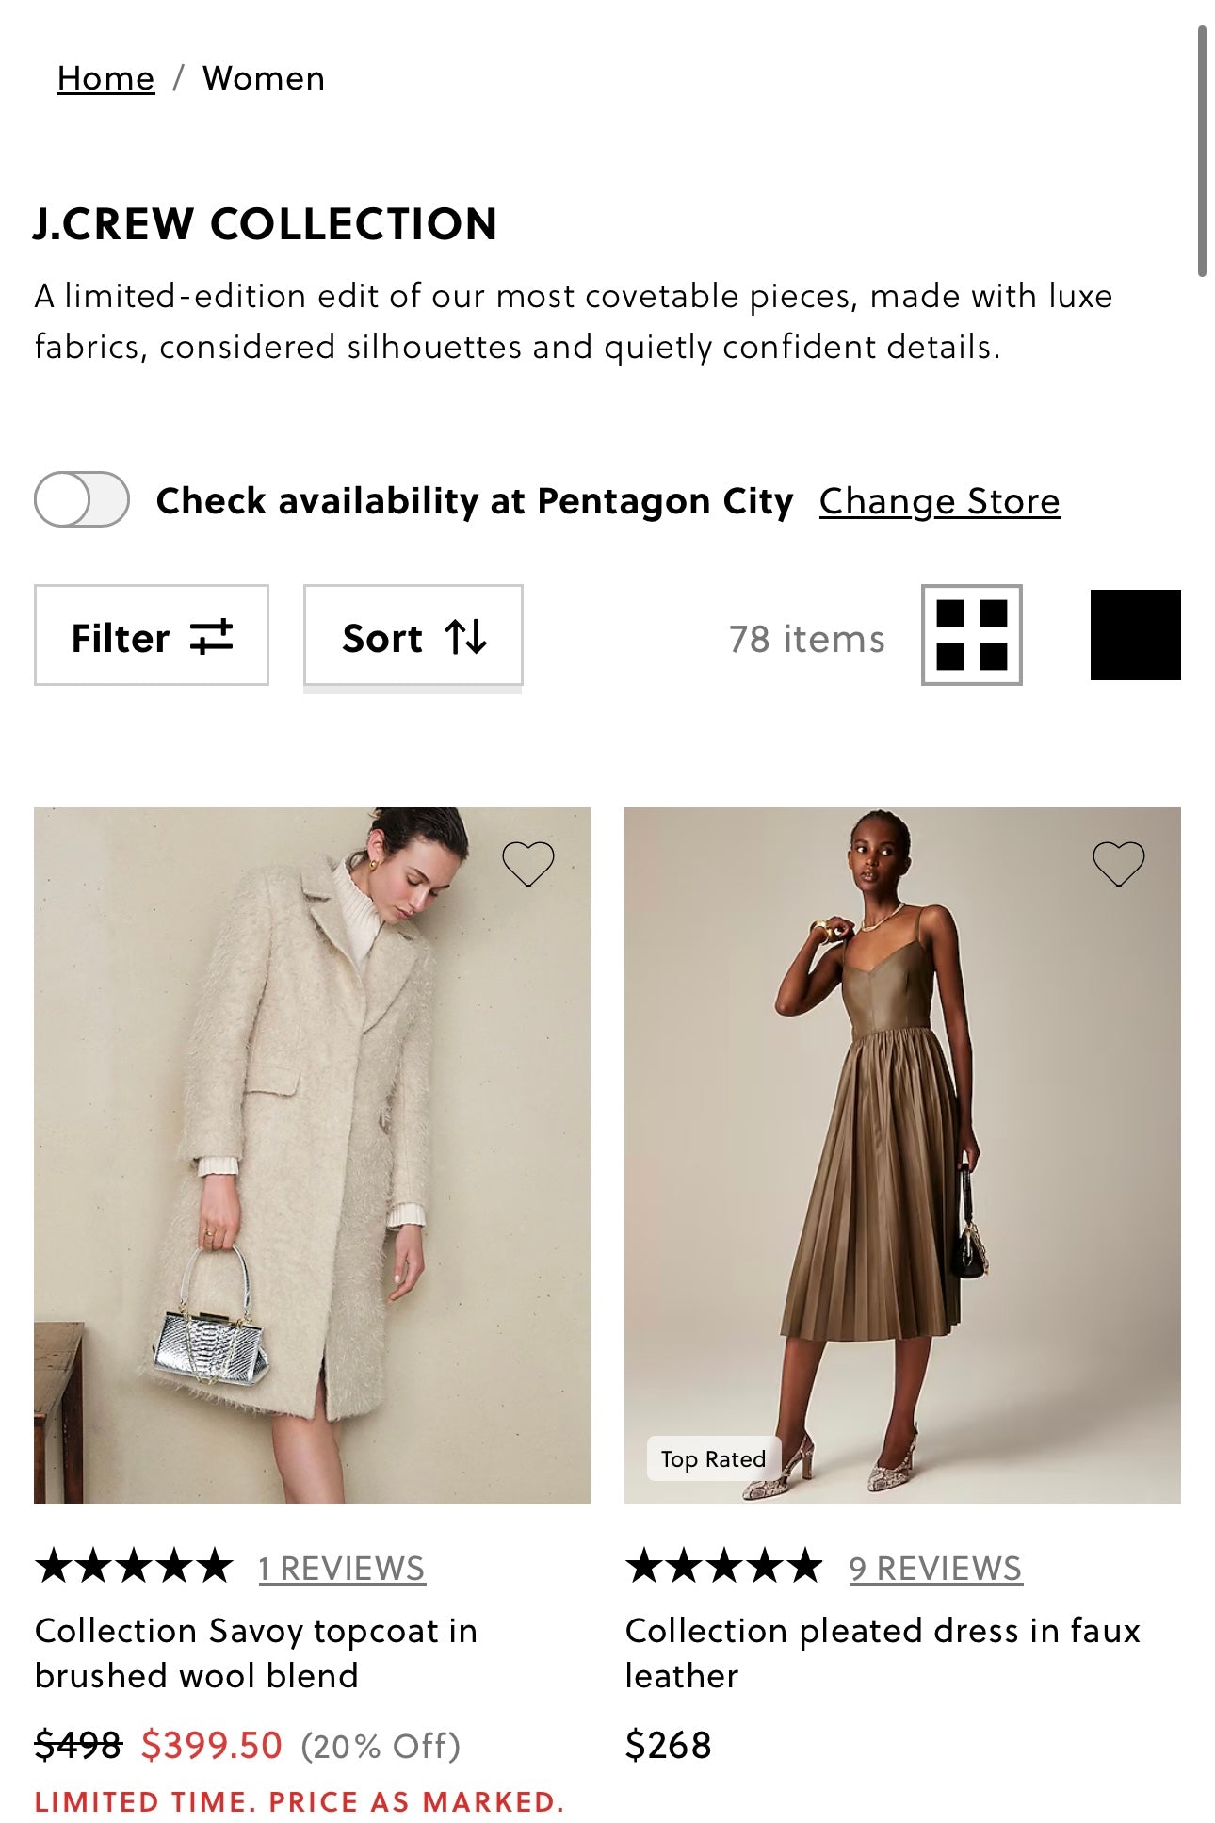Click the Top Rated badge
Viewport: 1215px width, 1823px height.
(x=713, y=1458)
